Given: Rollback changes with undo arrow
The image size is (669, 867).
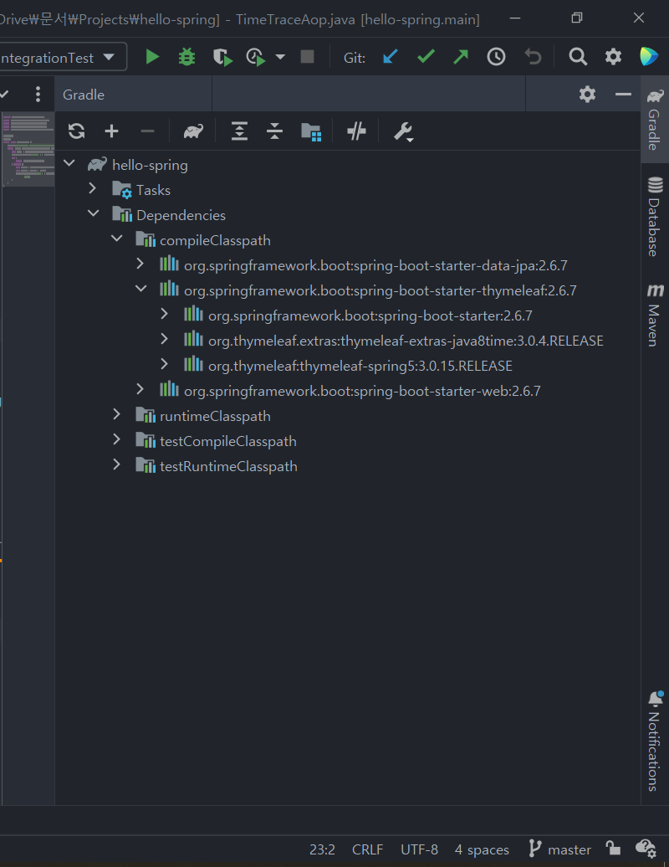Looking at the screenshot, I should [x=533, y=56].
